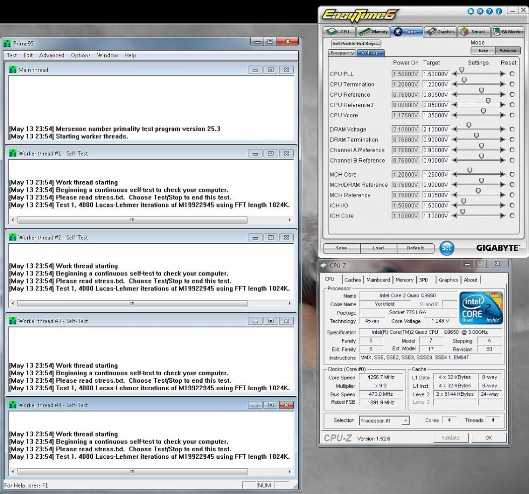Screen dimensions: 529x494
Task: Apply voltages with the round Set button
Action: tap(447, 248)
